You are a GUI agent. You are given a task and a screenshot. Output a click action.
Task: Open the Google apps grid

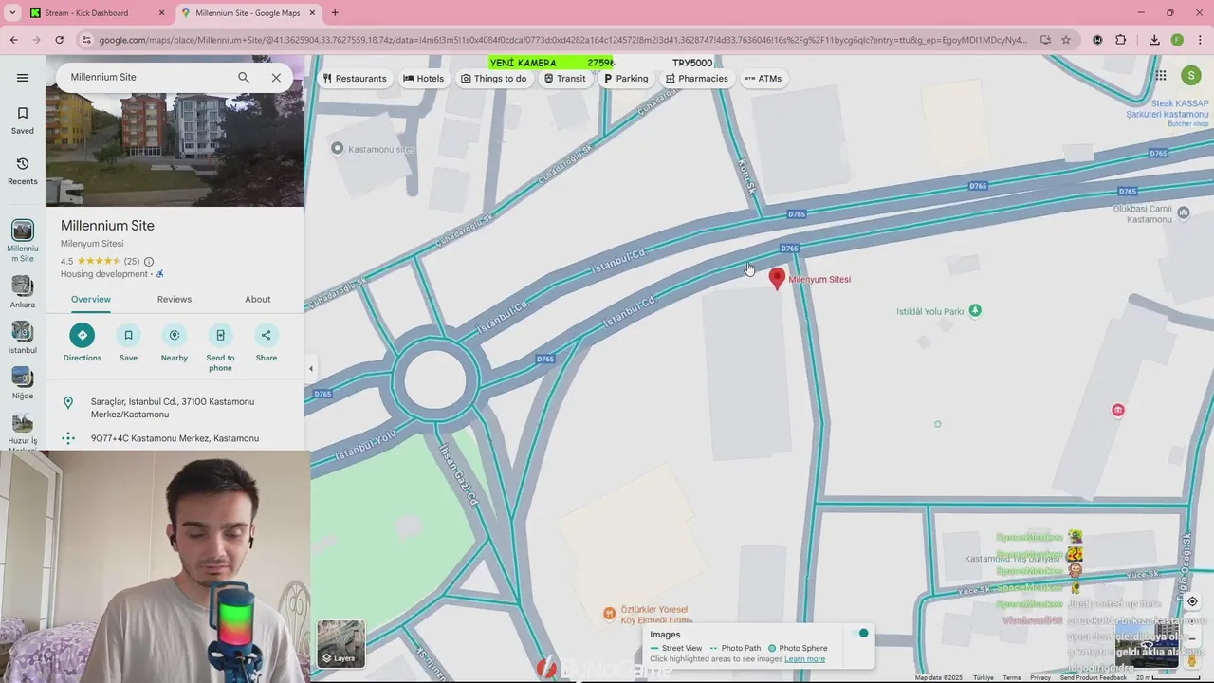pyautogui.click(x=1161, y=76)
